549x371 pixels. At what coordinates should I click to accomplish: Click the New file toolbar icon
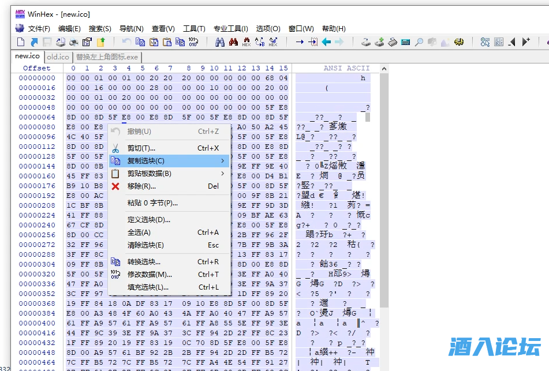point(21,42)
